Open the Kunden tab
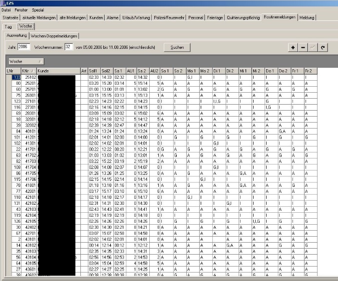The height and width of the screenshot is (281, 338). coord(96,17)
